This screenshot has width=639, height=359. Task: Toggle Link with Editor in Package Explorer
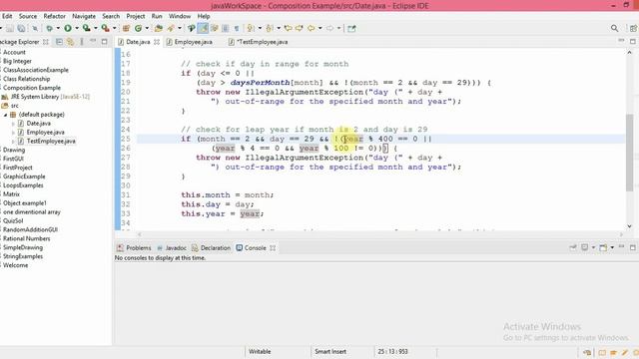point(70,42)
